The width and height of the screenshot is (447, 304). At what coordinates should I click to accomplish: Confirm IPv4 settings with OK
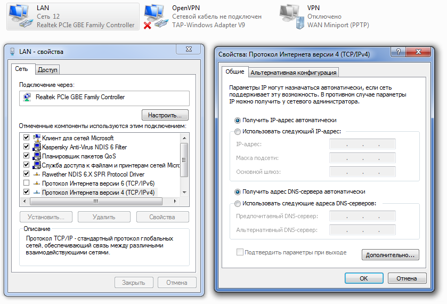[x=364, y=278]
